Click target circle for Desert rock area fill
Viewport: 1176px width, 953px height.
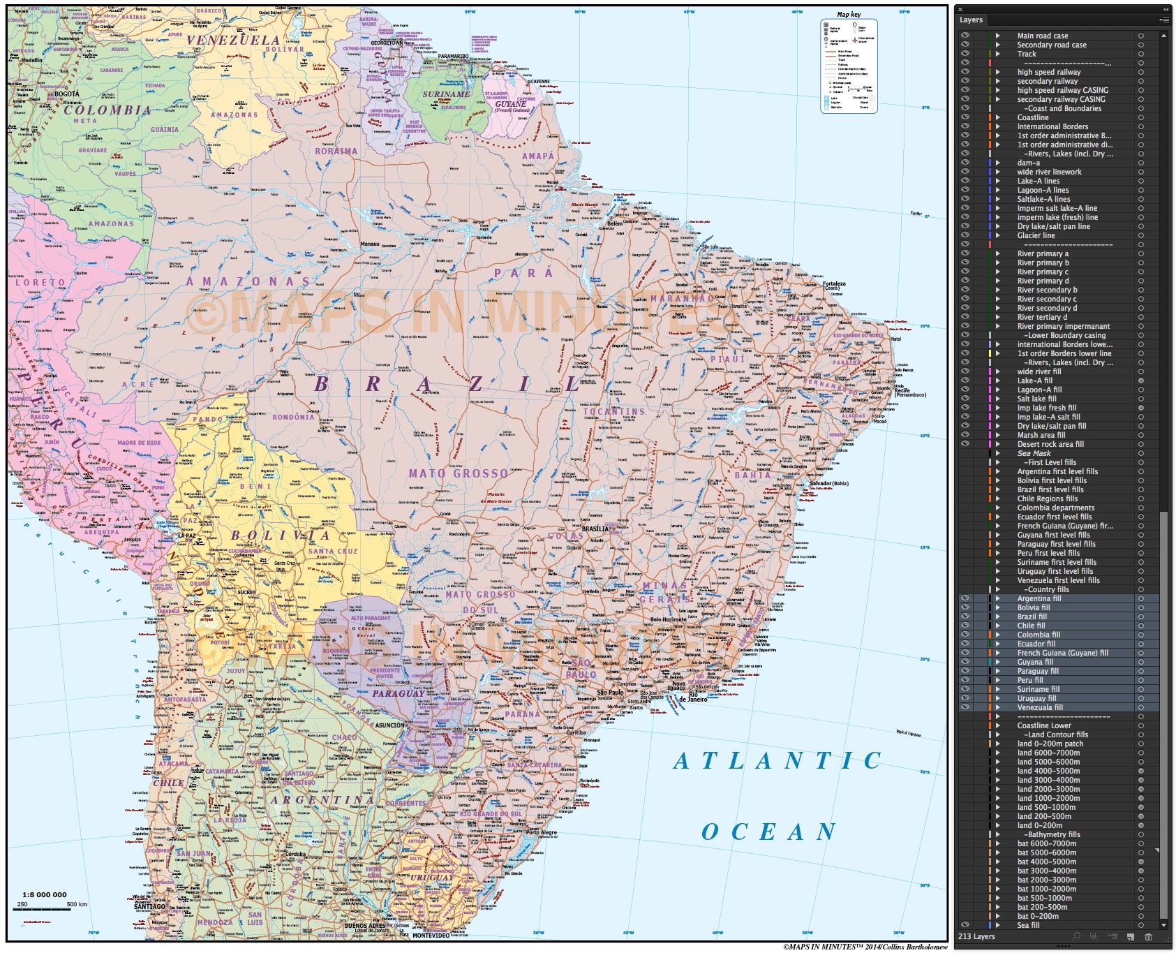tap(1141, 444)
